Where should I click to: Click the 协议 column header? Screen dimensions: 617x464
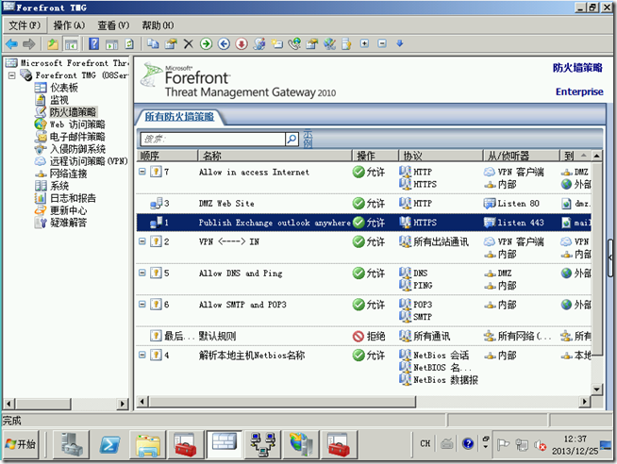[441, 156]
